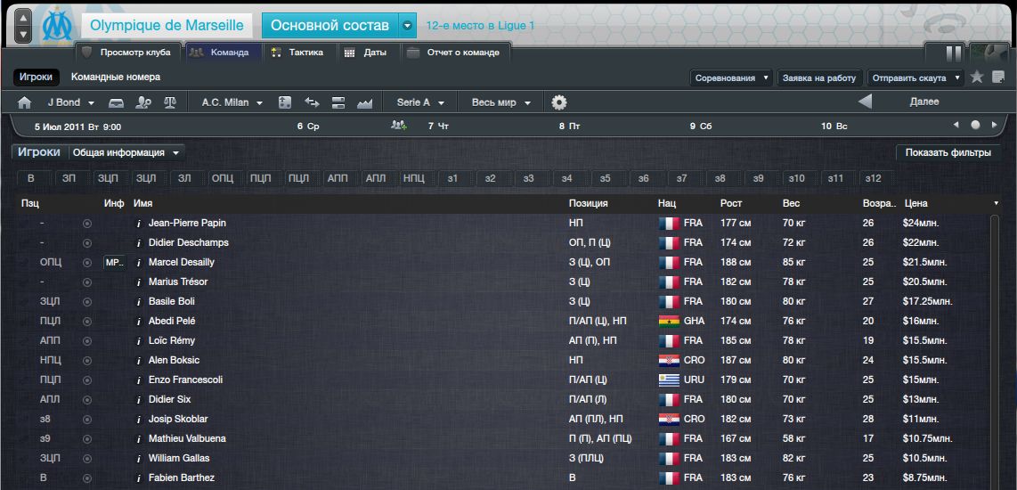This screenshot has width=1017, height=490.
Task: Toggle the НПЦ position filter
Action: (414, 178)
